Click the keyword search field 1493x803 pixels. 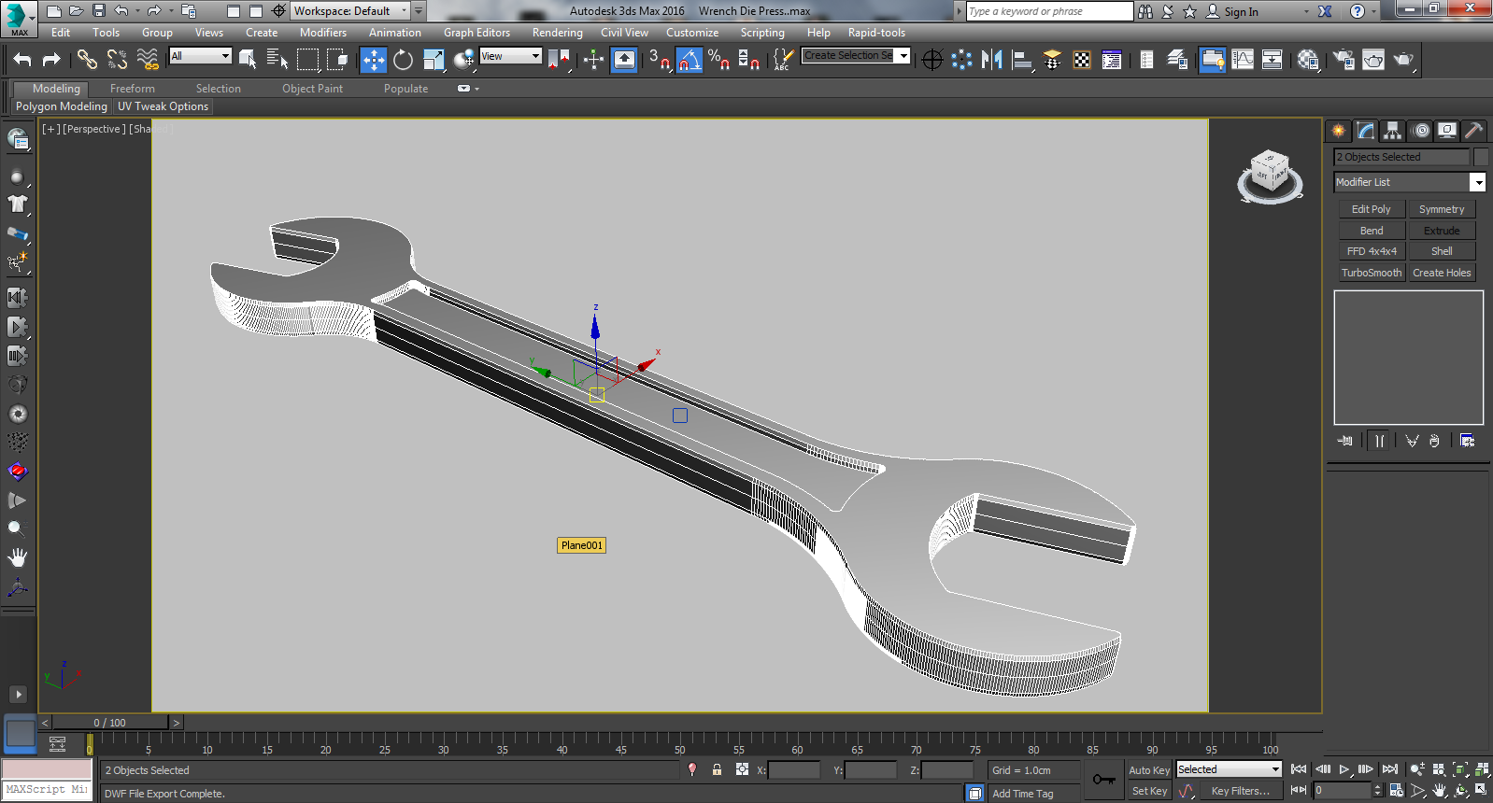(x=1049, y=11)
